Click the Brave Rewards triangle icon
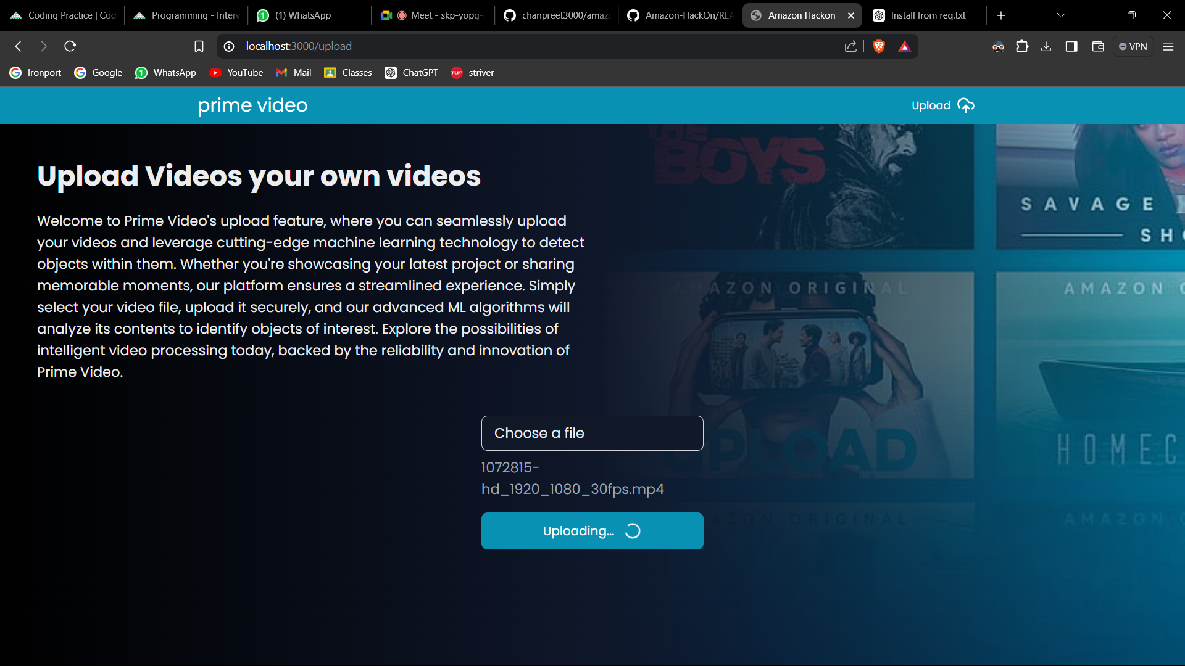This screenshot has height=666, width=1185. [904, 46]
